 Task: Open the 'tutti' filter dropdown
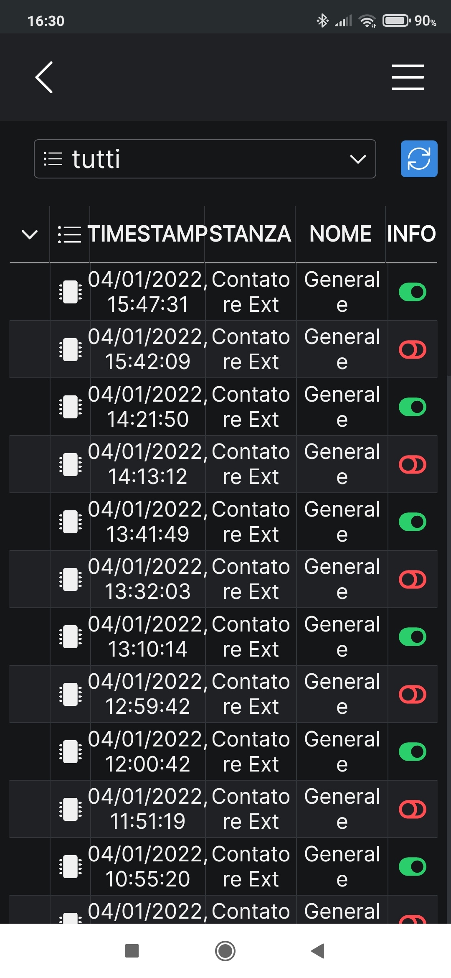point(205,159)
